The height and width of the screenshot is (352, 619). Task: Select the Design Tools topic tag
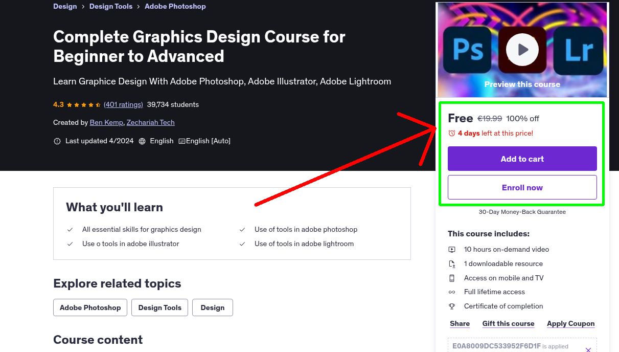pos(159,307)
